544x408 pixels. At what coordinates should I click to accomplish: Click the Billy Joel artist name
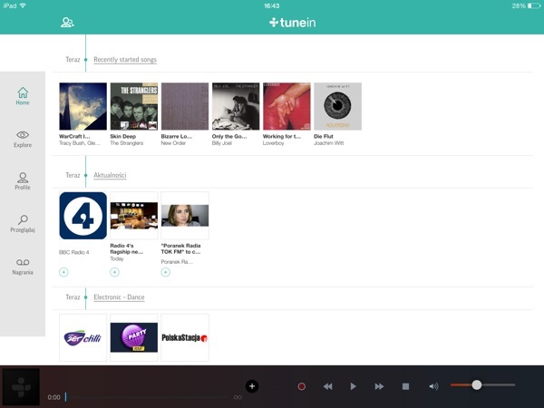click(222, 143)
